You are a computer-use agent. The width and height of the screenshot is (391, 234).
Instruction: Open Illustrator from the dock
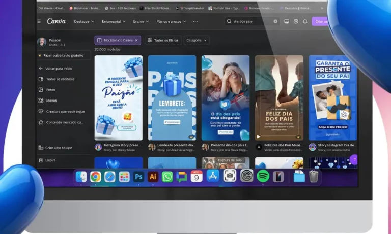coord(153,177)
